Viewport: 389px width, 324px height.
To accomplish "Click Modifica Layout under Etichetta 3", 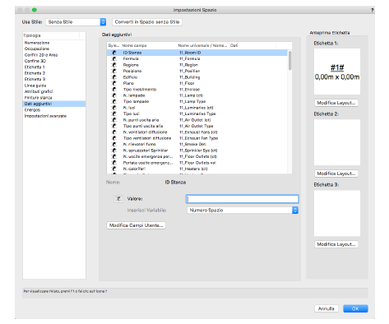I will pyautogui.click(x=336, y=244).
